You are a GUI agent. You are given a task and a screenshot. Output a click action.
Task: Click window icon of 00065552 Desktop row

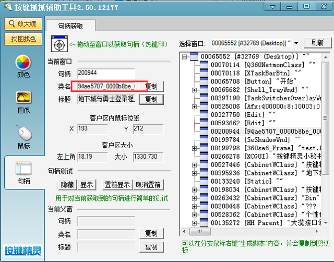(194, 57)
